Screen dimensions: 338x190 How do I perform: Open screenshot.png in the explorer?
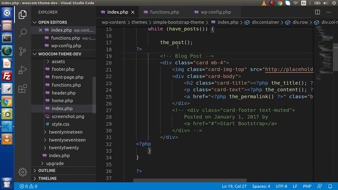pyautogui.click(x=68, y=117)
